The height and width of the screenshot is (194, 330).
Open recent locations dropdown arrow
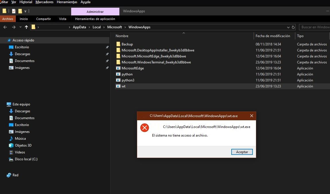[x=20, y=27]
